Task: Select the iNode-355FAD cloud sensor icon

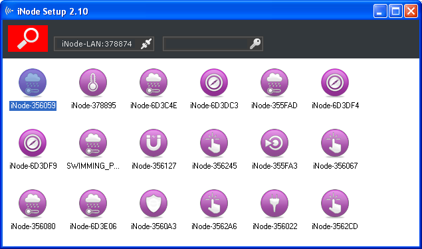Action: point(274,83)
